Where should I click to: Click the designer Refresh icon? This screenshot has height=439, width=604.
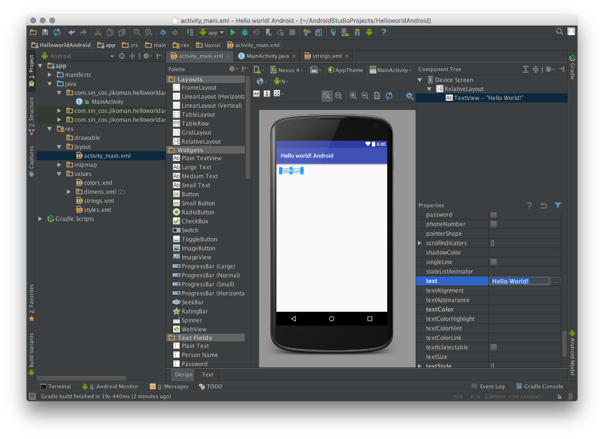(389, 95)
